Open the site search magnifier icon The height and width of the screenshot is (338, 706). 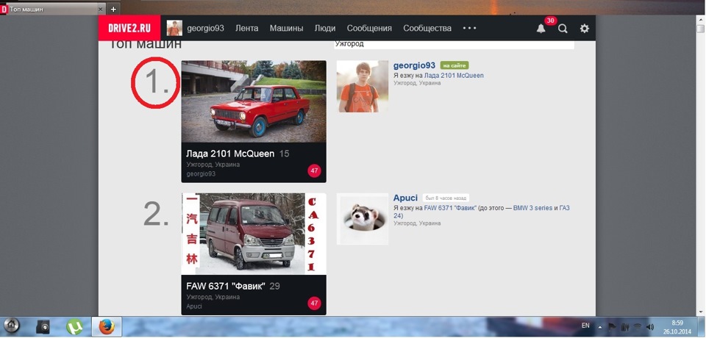pyautogui.click(x=563, y=29)
